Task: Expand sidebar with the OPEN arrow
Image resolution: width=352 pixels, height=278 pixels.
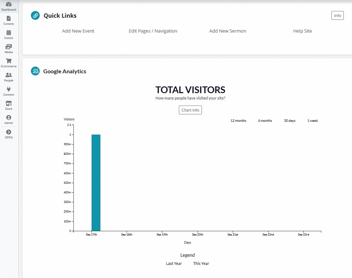Action: [x=9, y=132]
